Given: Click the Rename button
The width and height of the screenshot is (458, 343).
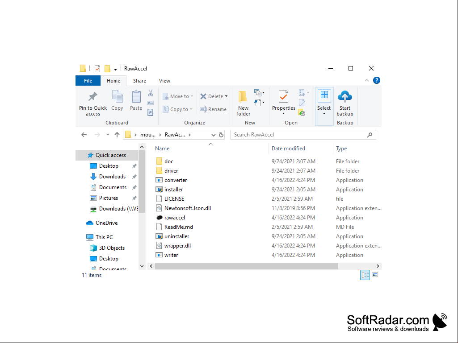Looking at the screenshot, I should coord(213,109).
